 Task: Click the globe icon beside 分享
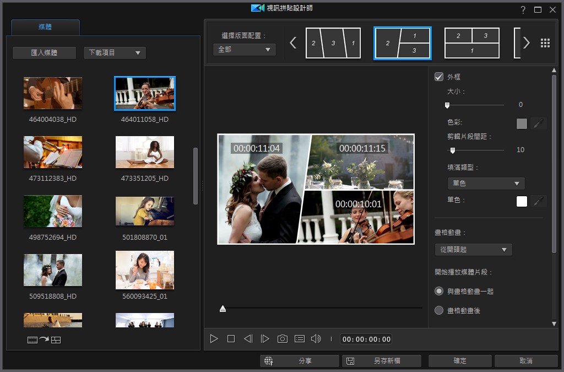coord(269,360)
